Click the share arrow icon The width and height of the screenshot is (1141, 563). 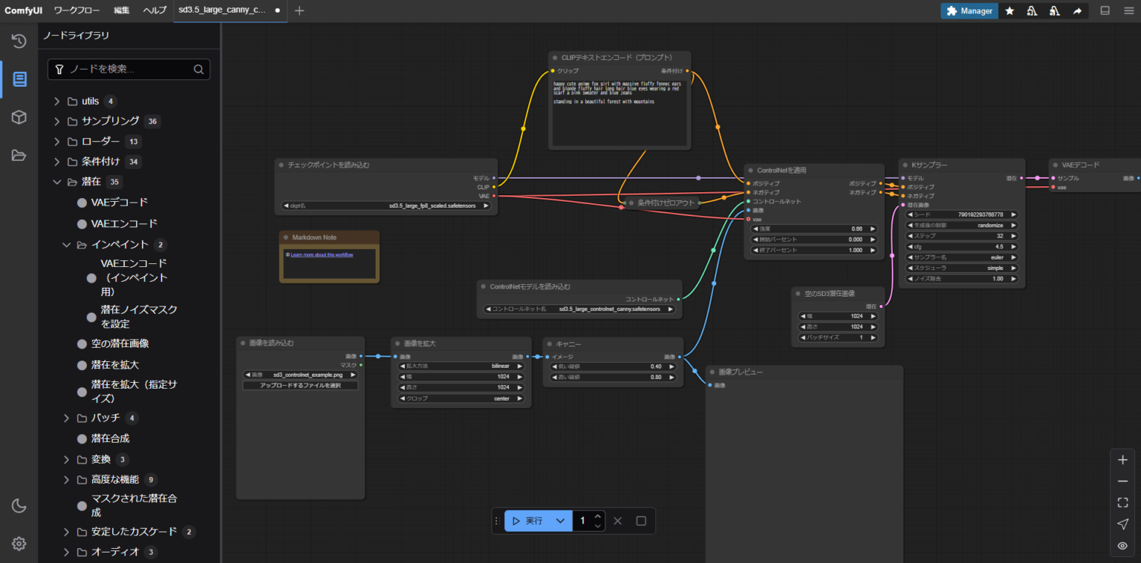tap(1077, 11)
